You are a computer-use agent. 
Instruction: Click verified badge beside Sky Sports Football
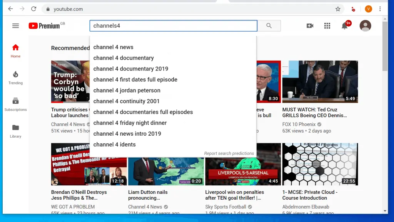pos(250,207)
